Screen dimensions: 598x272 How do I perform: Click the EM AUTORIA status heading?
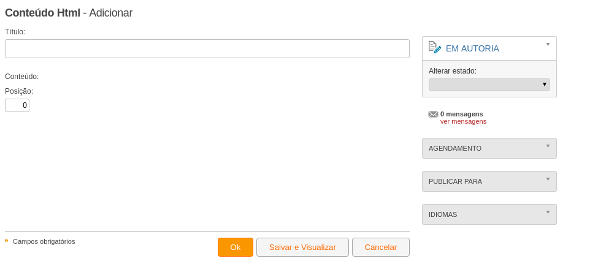coord(472,49)
